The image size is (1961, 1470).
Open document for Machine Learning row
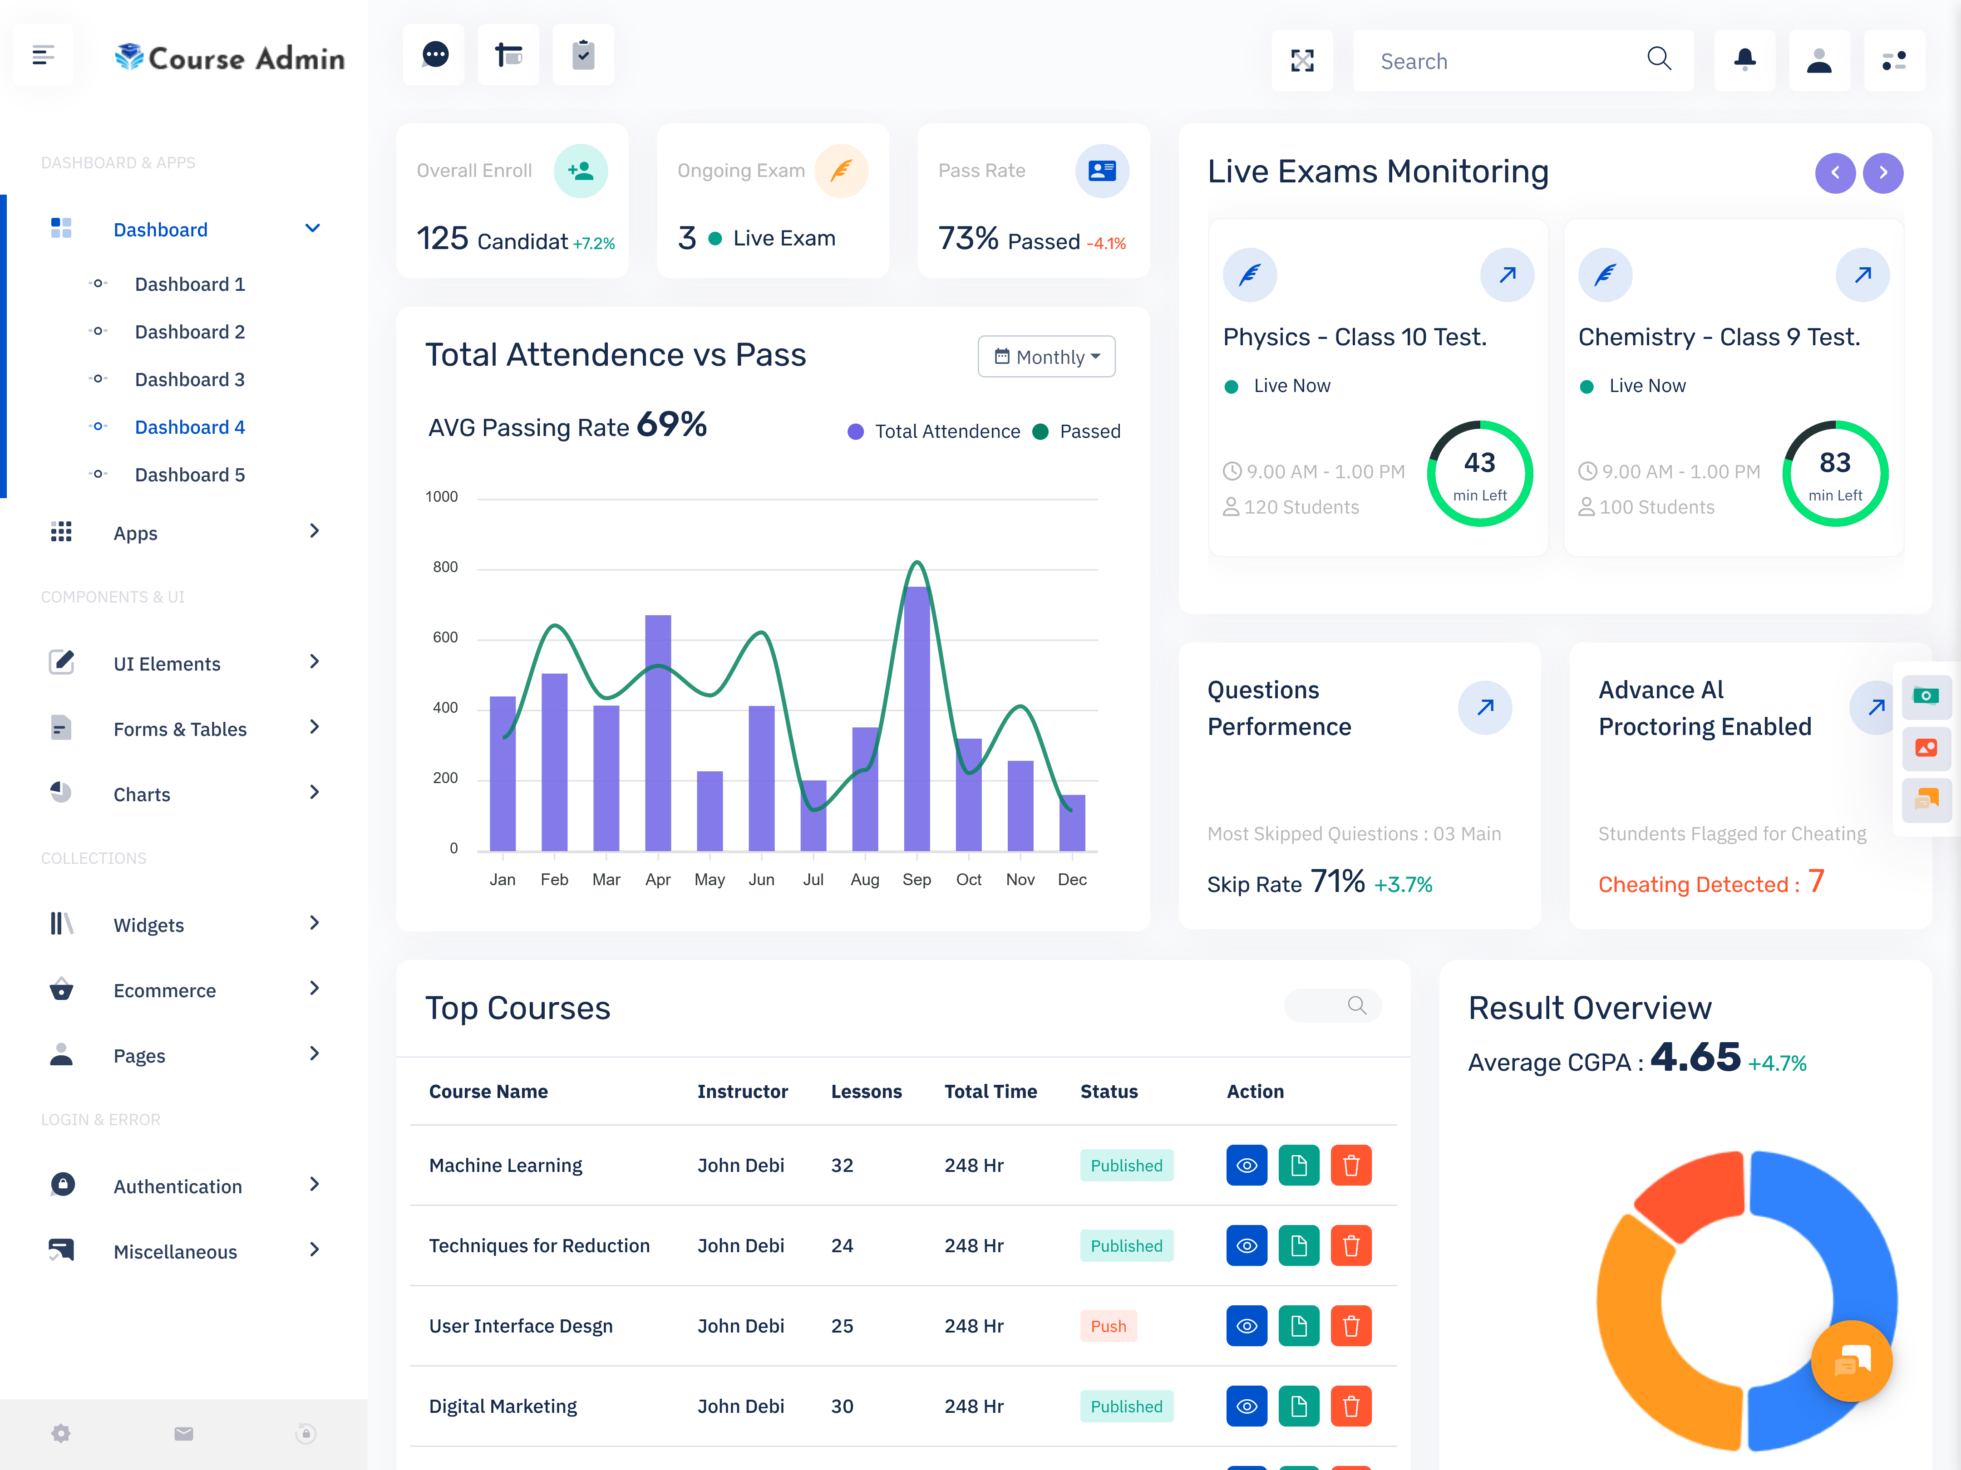1299,1165
